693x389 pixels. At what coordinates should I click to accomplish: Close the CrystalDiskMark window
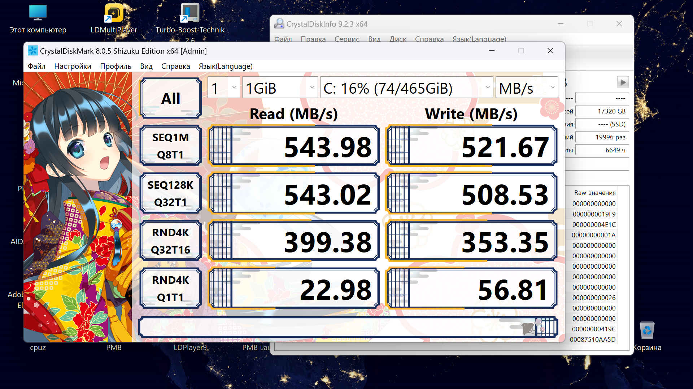pyautogui.click(x=550, y=51)
